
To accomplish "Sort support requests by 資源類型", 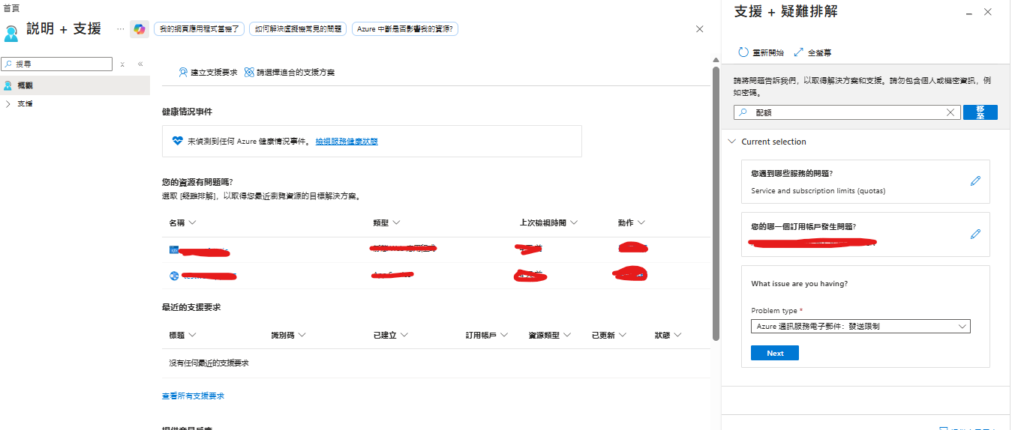I will 550,335.
